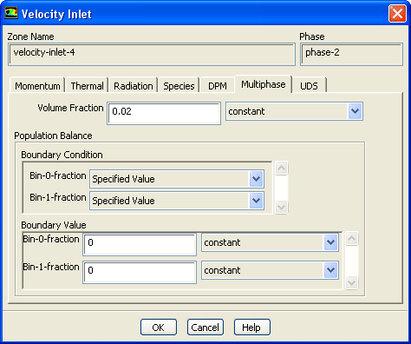
Task: Click Boundary Condition list scroll up arrow
Action: (281, 169)
